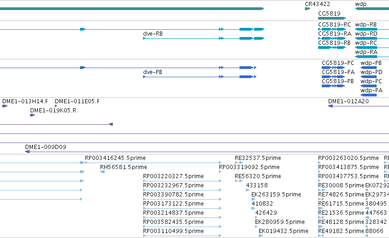Image resolution: width=389 pixels, height=238 pixels.
Task: Click the RE21536.5prime EST label
Action: click(341, 213)
